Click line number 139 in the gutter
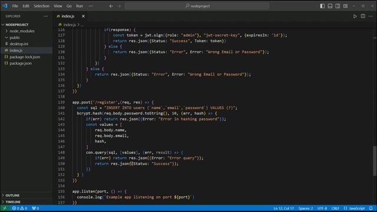The image size is (377, 212). (x=61, y=102)
